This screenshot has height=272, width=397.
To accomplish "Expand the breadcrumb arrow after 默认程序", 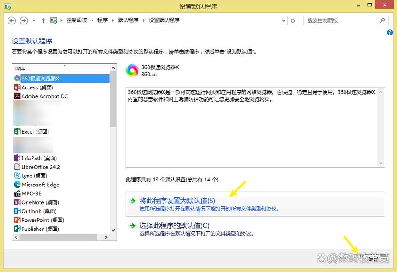I will (143, 20).
